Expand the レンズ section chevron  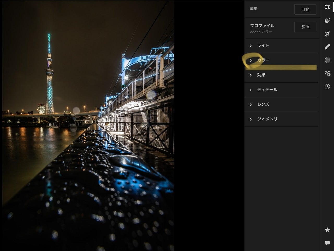click(251, 104)
